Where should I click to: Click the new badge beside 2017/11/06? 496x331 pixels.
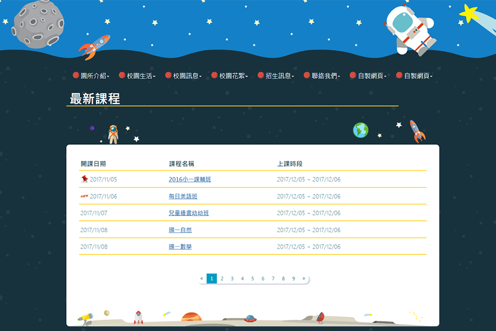click(x=84, y=196)
